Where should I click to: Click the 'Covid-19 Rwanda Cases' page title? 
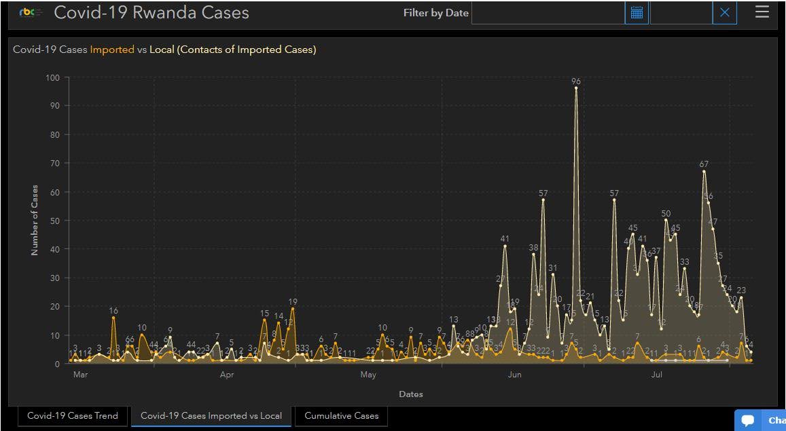pos(151,13)
